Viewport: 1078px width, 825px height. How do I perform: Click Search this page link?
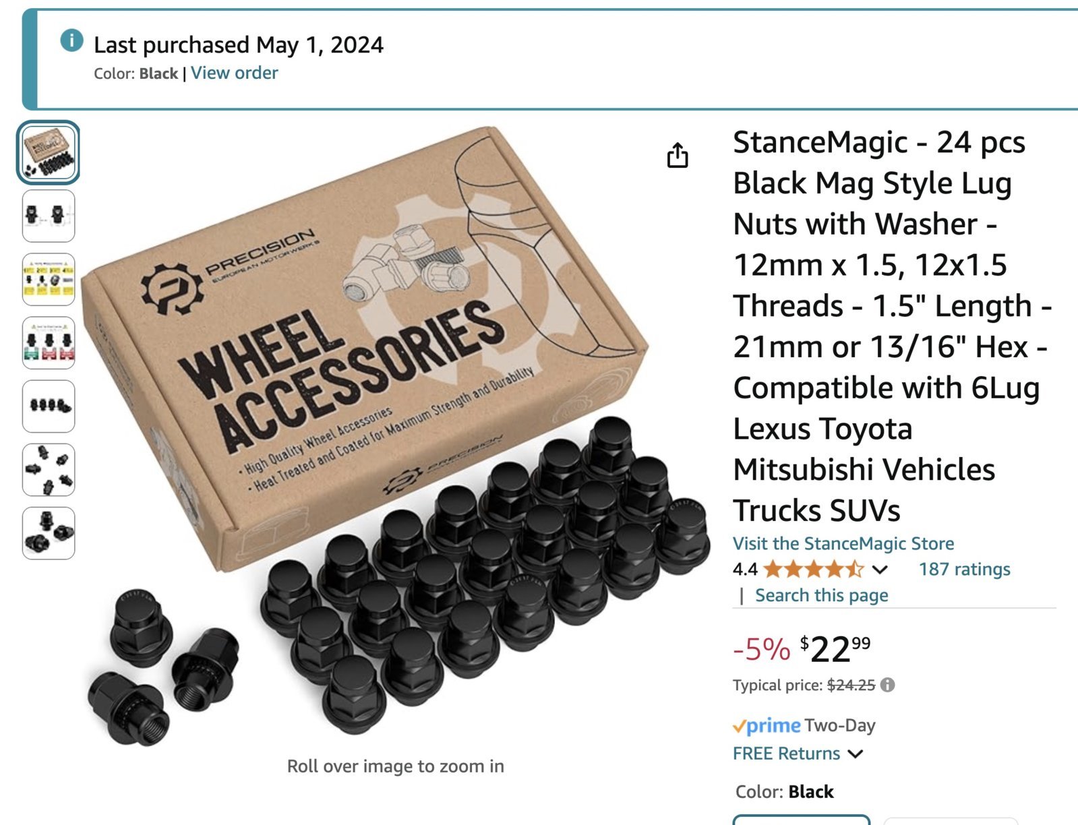(x=821, y=596)
